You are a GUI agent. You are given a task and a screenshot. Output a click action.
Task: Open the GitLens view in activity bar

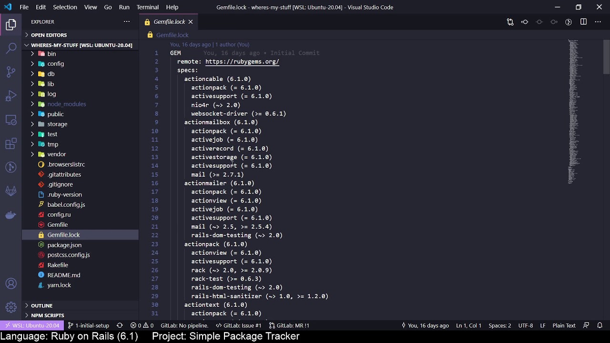[x=11, y=167]
